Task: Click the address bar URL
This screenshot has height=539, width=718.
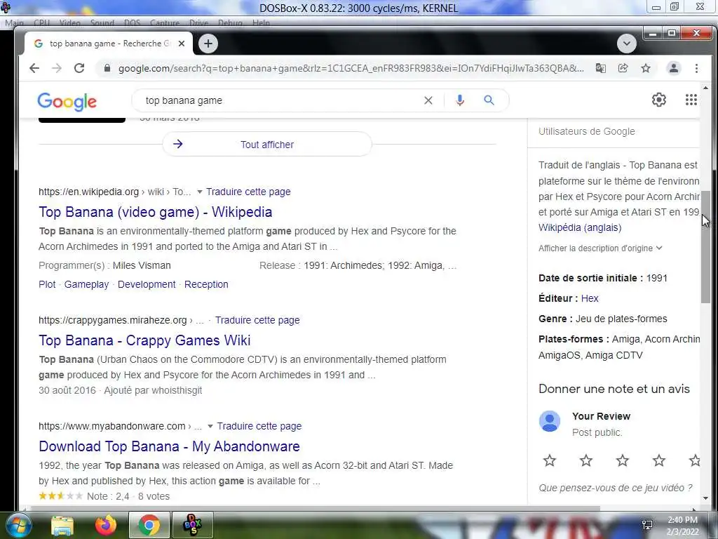Action: click(x=351, y=68)
